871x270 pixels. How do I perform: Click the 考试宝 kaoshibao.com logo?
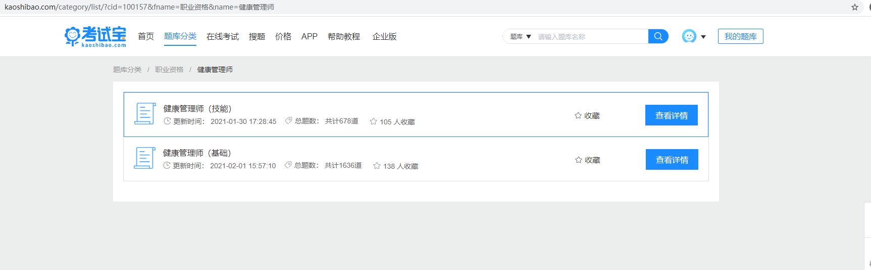tap(95, 36)
